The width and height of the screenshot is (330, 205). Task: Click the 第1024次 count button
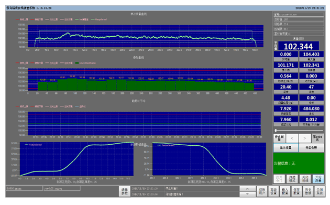tap(317, 138)
